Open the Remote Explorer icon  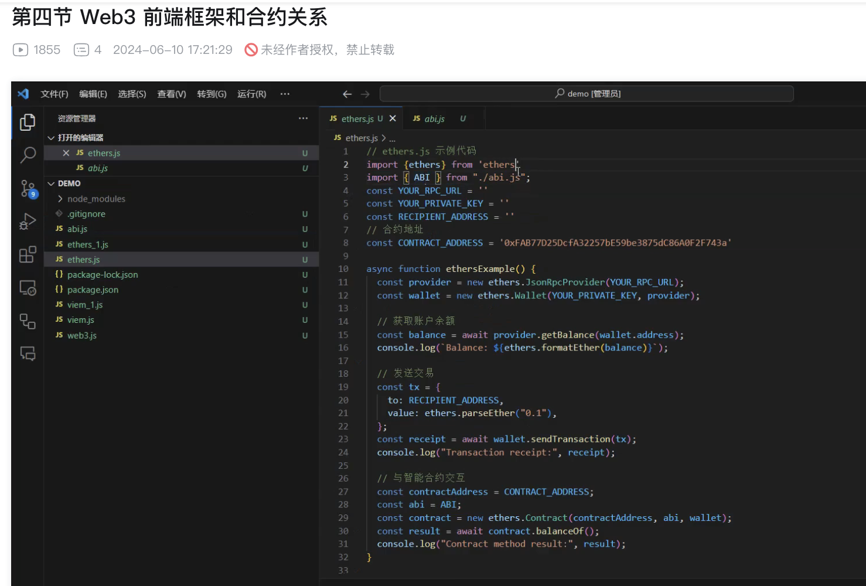tap(28, 288)
